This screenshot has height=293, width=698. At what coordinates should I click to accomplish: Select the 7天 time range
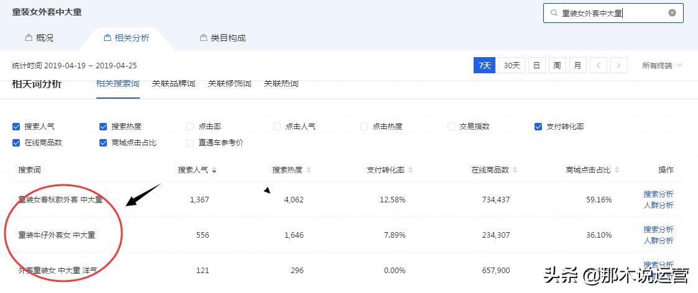(484, 65)
